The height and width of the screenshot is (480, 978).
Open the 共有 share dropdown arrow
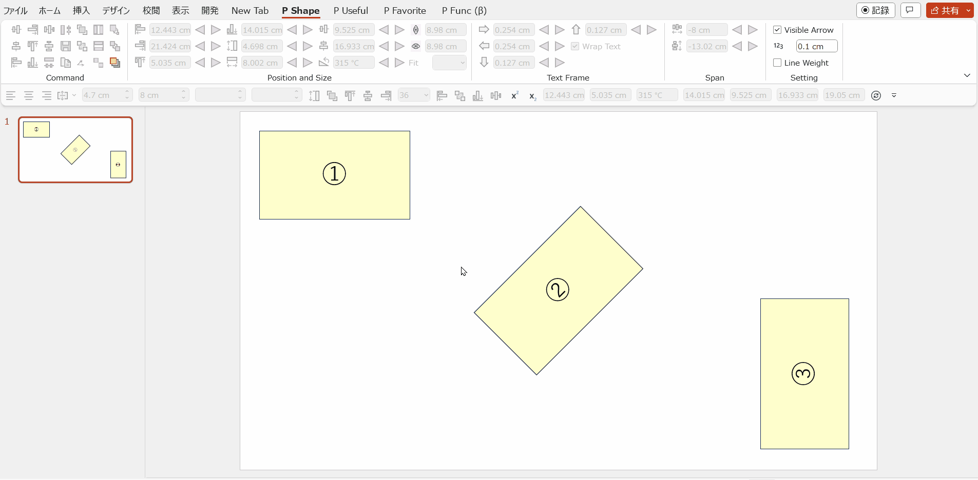(968, 10)
